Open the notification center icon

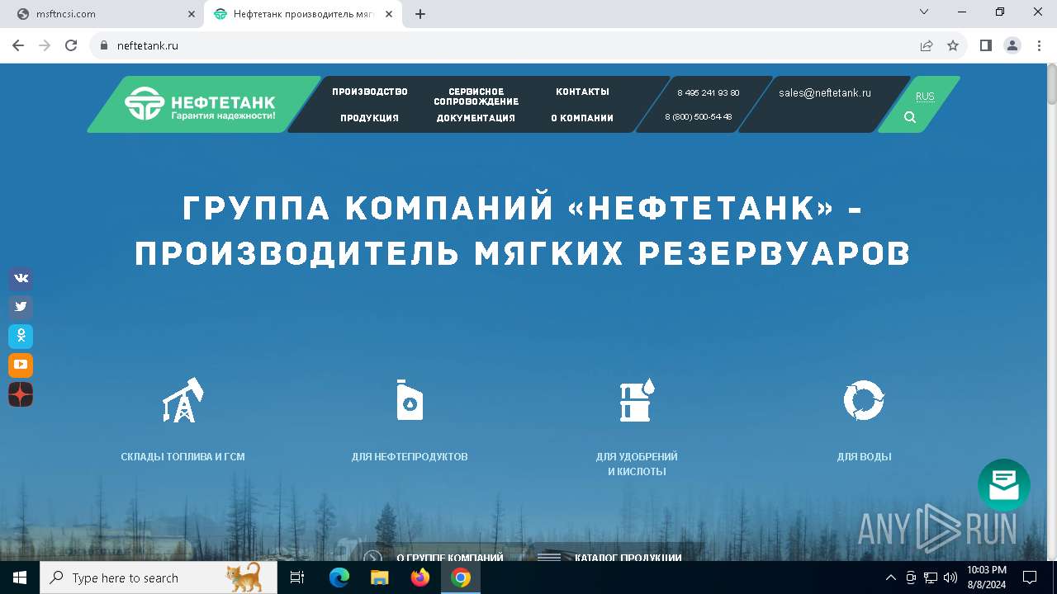1030,577
